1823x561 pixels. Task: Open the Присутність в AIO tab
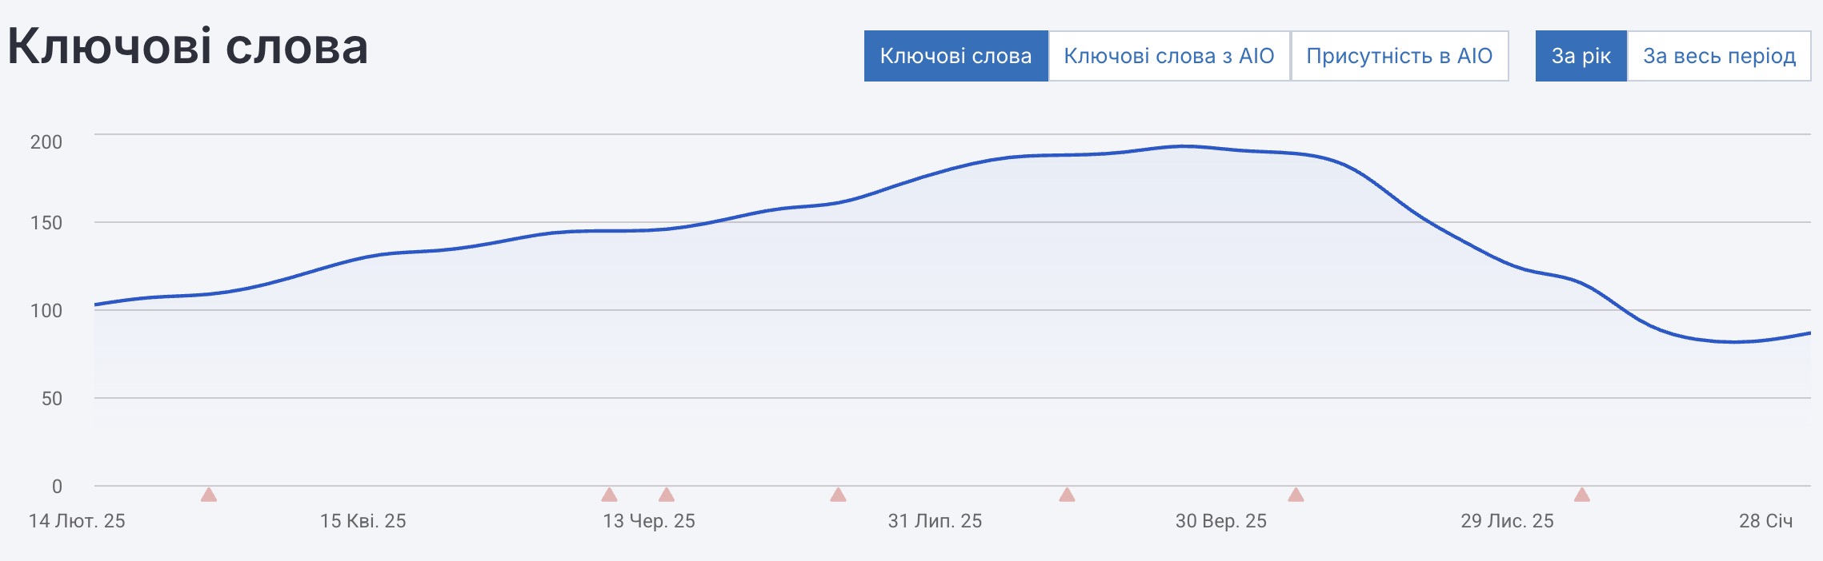[x=1399, y=56]
